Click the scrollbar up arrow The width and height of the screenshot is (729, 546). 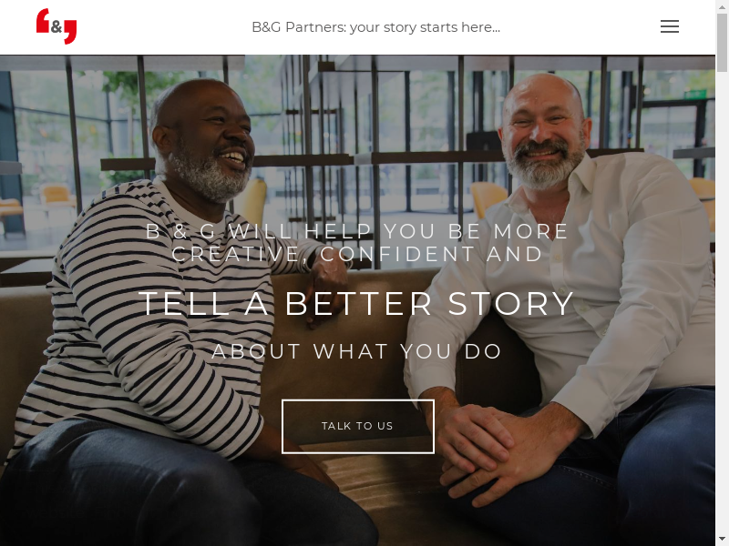(x=722, y=6)
